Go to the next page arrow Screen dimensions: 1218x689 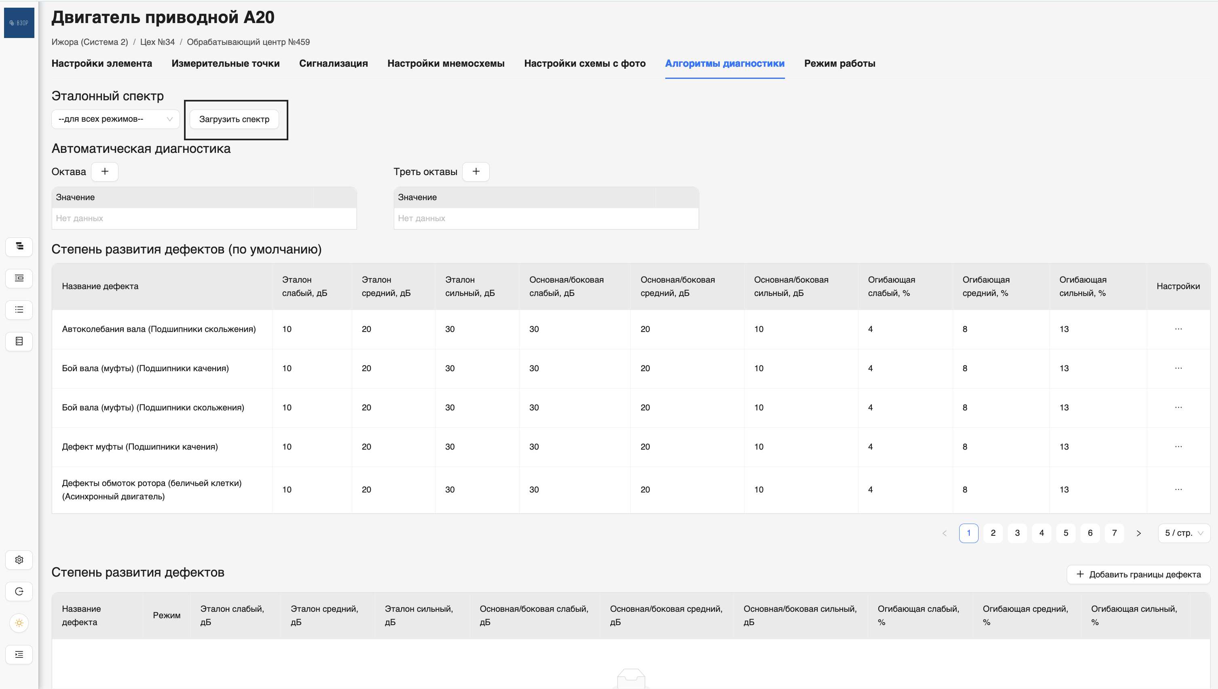pos(1138,533)
